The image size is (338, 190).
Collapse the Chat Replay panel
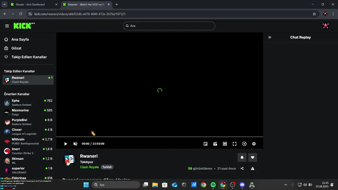(x=270, y=37)
